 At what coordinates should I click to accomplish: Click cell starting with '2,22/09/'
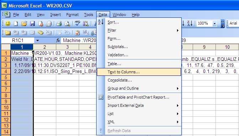(x=22, y=71)
